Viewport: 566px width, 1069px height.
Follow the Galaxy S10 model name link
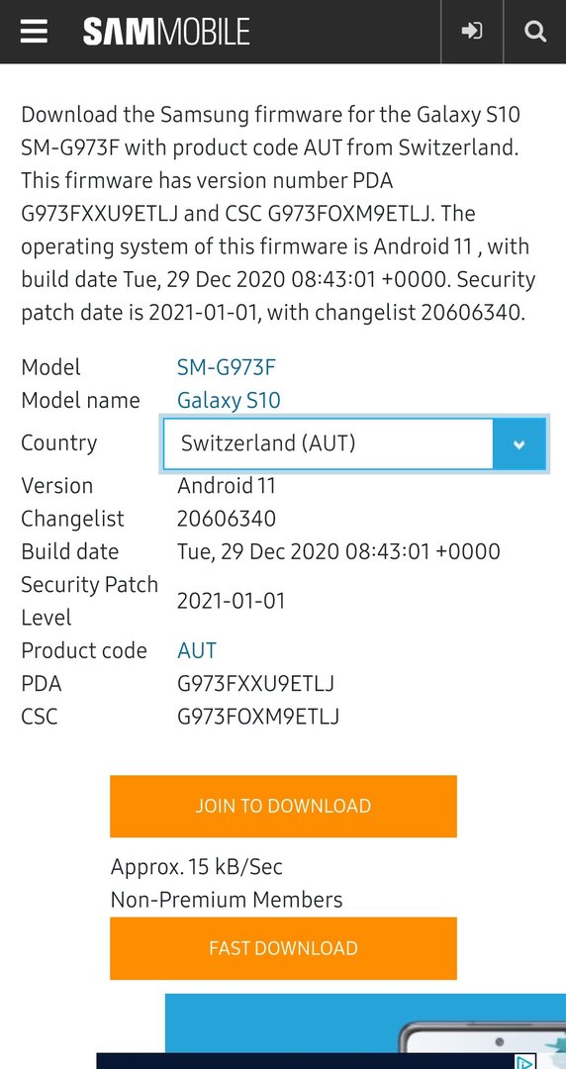(229, 400)
